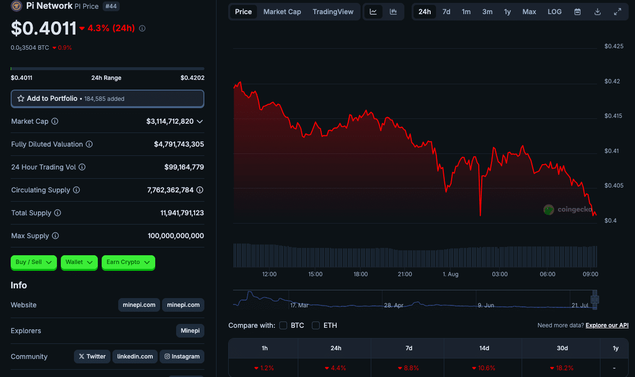Open Market Cap info tooltip icon

coord(55,121)
